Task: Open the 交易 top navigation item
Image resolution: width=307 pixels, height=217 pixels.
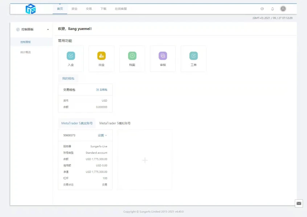Action: 89,9
